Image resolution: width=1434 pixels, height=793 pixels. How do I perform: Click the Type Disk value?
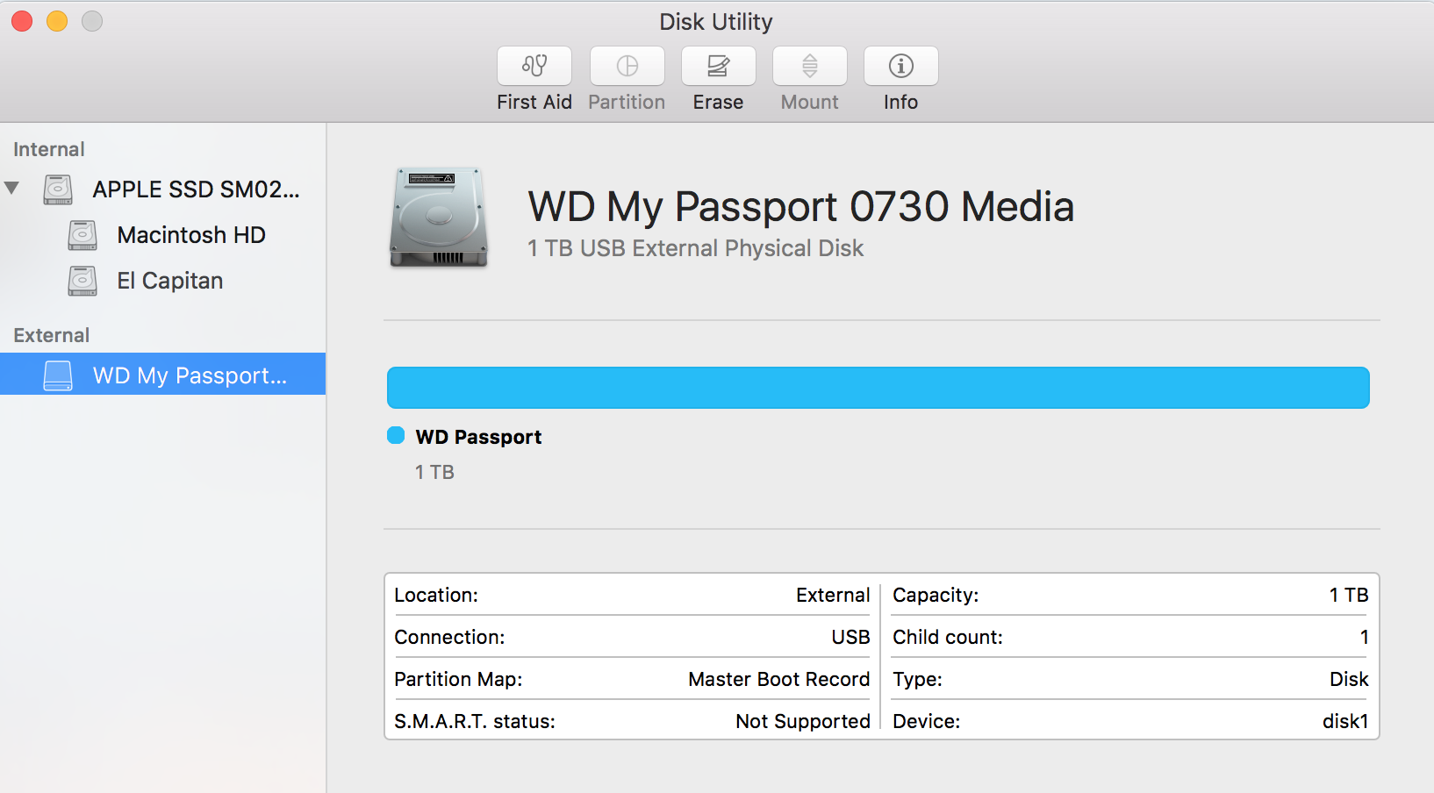(x=1349, y=679)
